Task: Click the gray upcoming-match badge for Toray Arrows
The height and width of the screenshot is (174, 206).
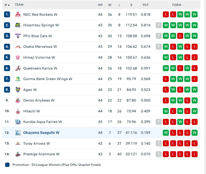Action: click(159, 143)
